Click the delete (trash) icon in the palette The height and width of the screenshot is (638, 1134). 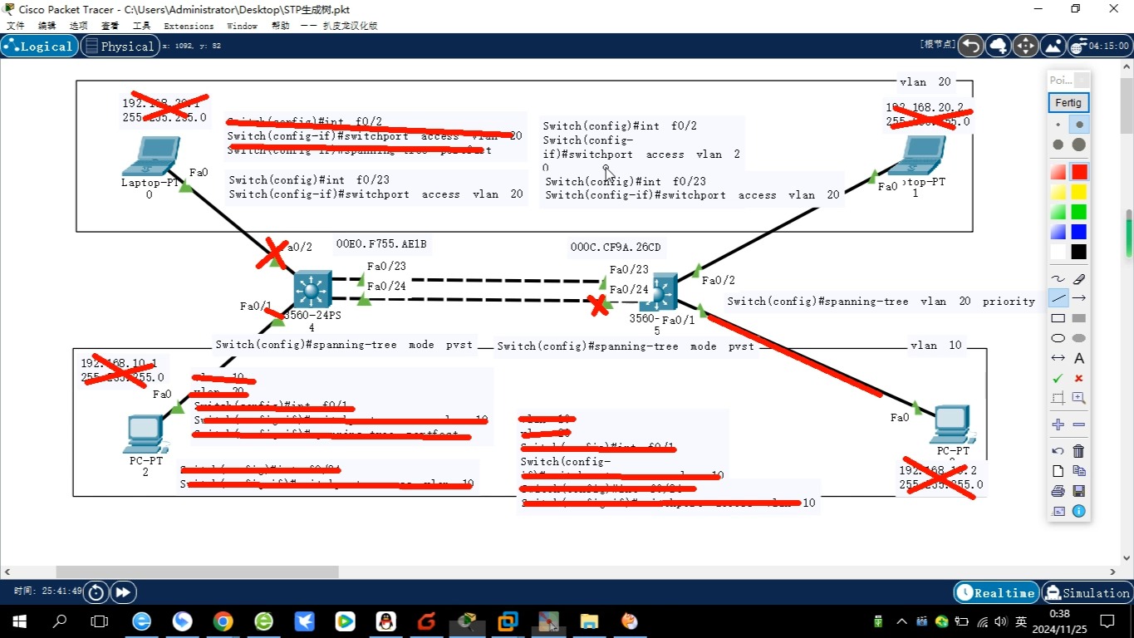1078,451
